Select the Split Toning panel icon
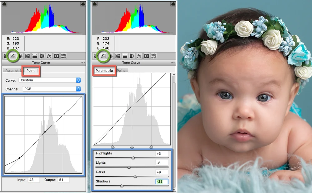Screen dimensions: 312x193 point(34,56)
